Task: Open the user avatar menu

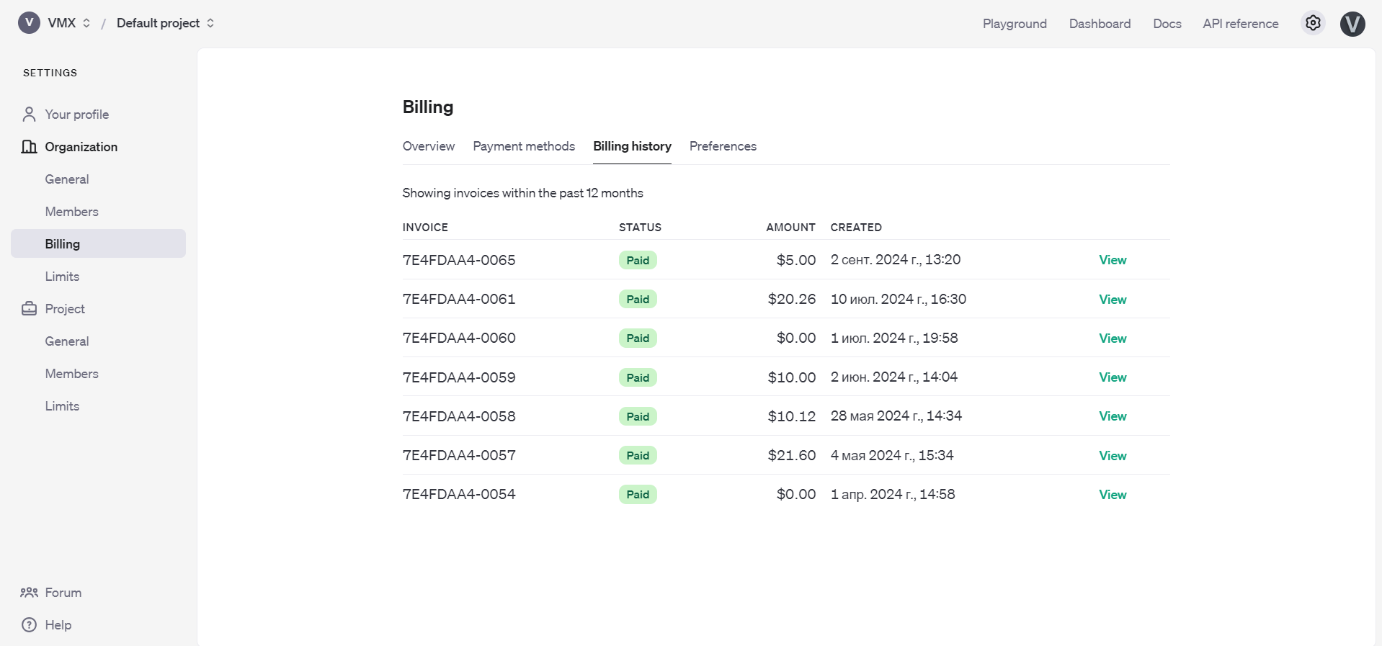Action: (1352, 24)
